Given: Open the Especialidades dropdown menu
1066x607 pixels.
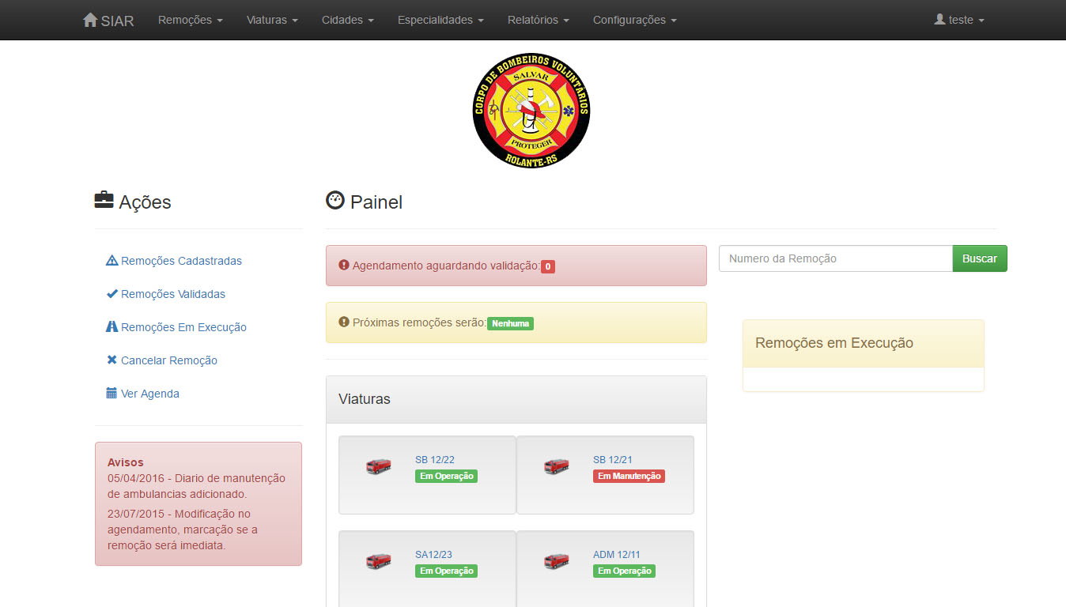Looking at the screenshot, I should [x=440, y=20].
